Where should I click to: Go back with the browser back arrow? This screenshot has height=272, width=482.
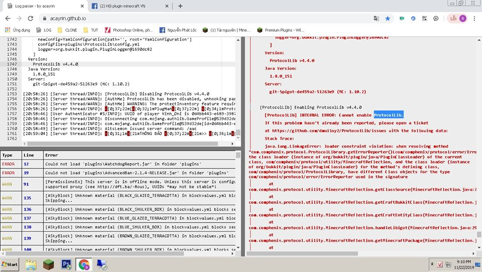8,19
